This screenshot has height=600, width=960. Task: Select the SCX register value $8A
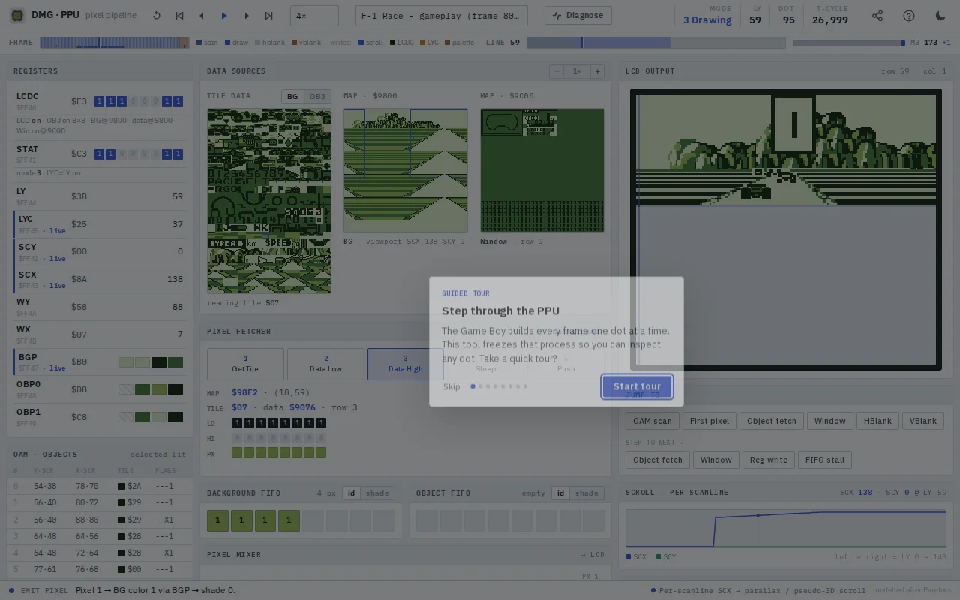(79, 279)
